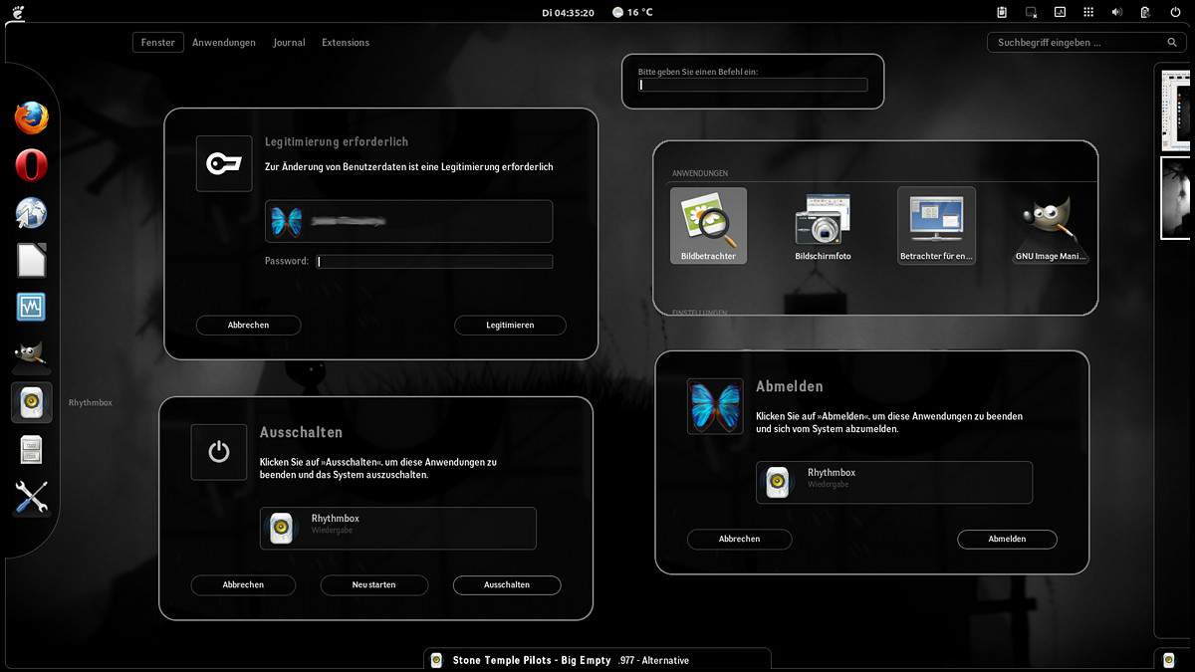Image resolution: width=1195 pixels, height=672 pixels.
Task: Open the Bildbetrachter application result
Action: (708, 226)
